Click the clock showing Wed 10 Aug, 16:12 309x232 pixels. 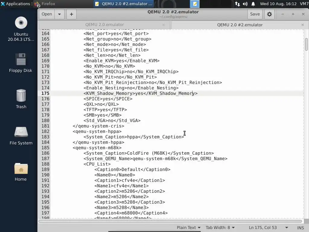coord(278,4)
